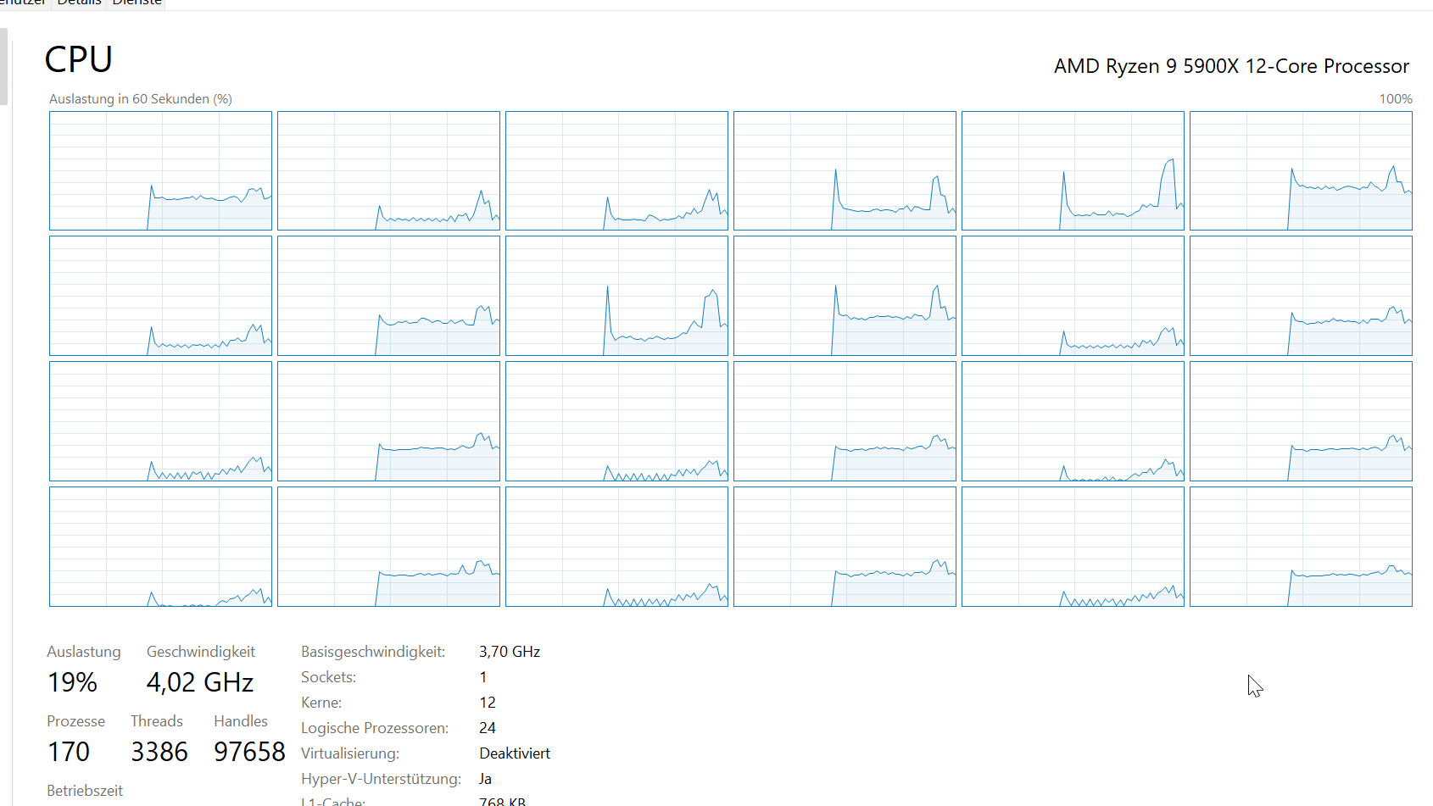
Task: Select the last graph in the bottom row
Action: click(x=1301, y=547)
